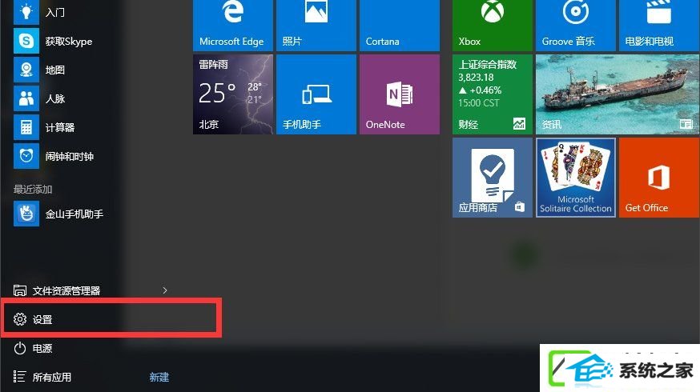Image resolution: width=700 pixels, height=392 pixels.
Task: Click the 25° temperature reading
Action: [217, 94]
